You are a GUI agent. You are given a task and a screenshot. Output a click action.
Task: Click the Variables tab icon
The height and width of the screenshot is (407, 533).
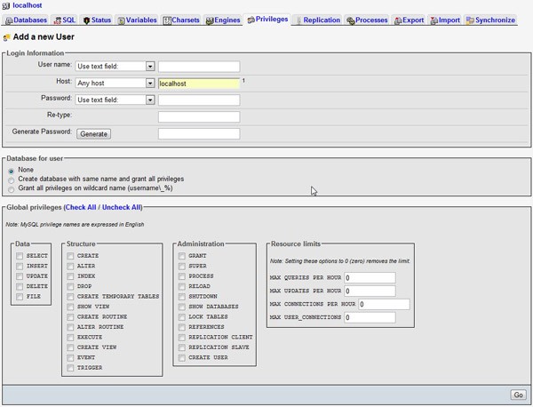point(121,20)
